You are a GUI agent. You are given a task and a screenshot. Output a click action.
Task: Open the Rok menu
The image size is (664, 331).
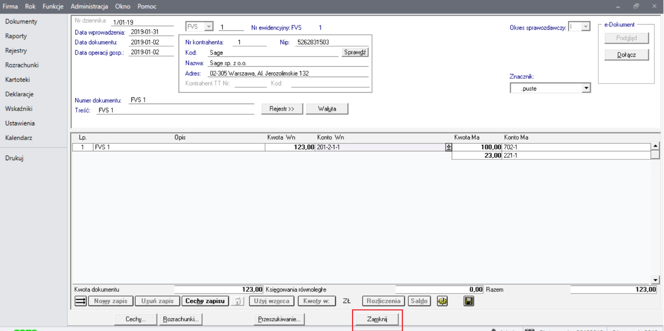30,6
